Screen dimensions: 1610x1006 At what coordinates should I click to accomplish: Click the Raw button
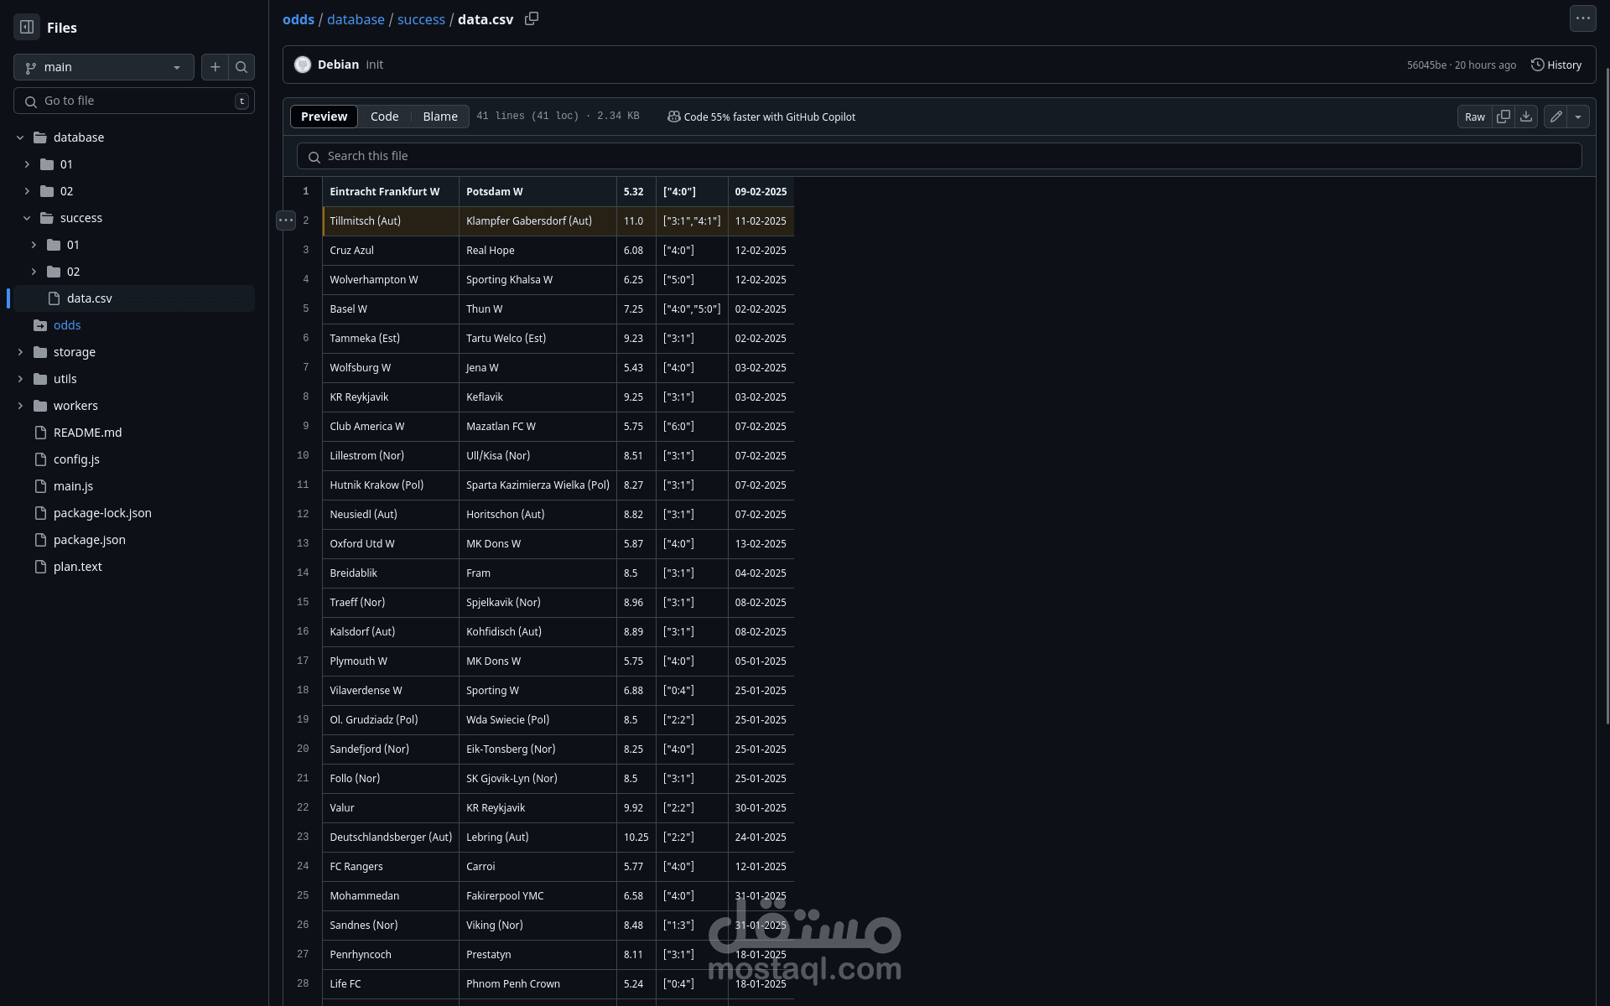(1474, 117)
